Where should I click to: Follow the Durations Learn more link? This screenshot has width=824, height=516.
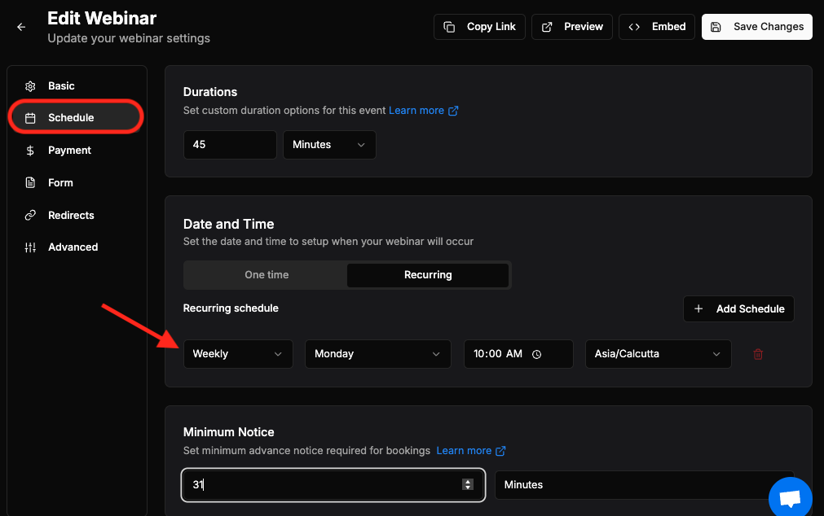(424, 110)
